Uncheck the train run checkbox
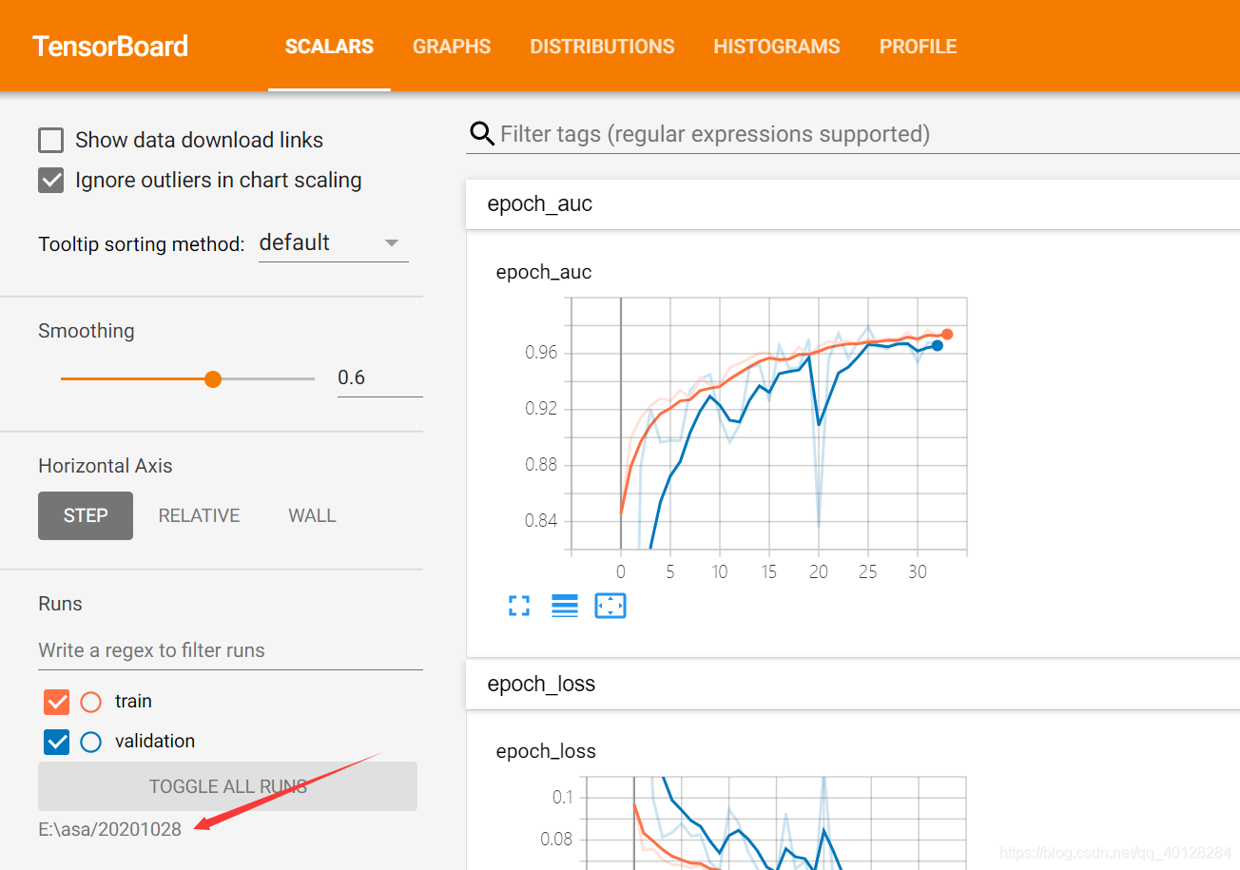 [57, 703]
